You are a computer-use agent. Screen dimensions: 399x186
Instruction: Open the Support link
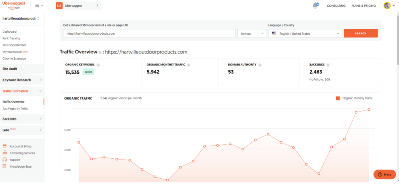point(15,160)
